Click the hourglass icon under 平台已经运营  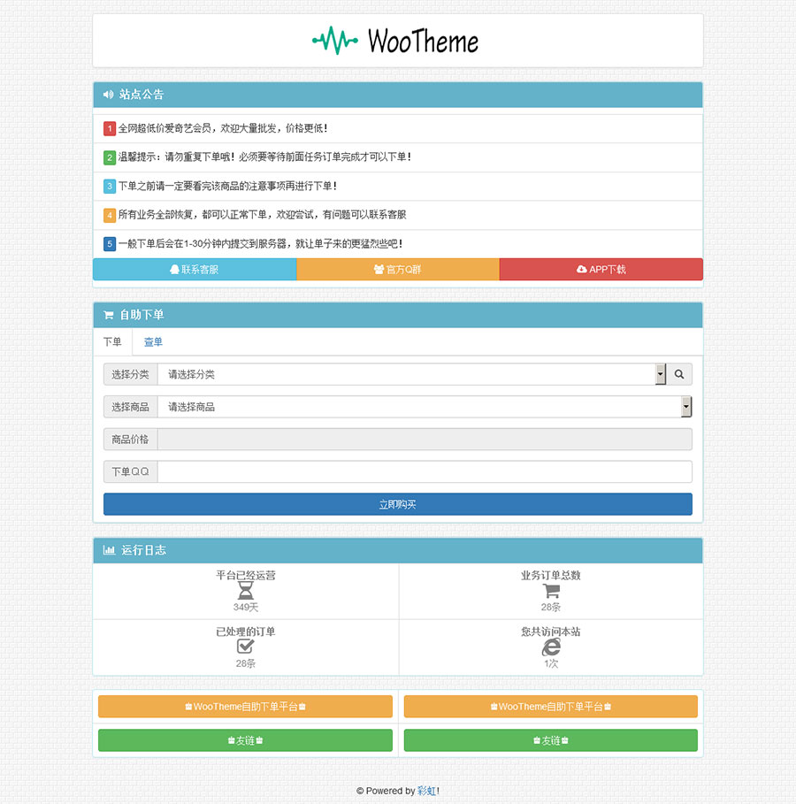click(246, 591)
